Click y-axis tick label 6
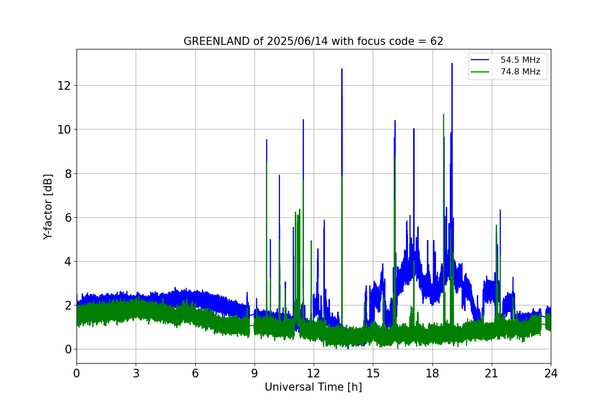 coord(67,218)
